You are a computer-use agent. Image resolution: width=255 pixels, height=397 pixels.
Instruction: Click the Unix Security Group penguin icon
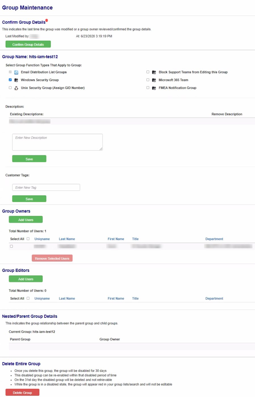click(16, 88)
